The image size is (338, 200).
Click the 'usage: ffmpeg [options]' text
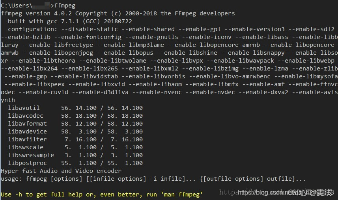(x=41, y=179)
